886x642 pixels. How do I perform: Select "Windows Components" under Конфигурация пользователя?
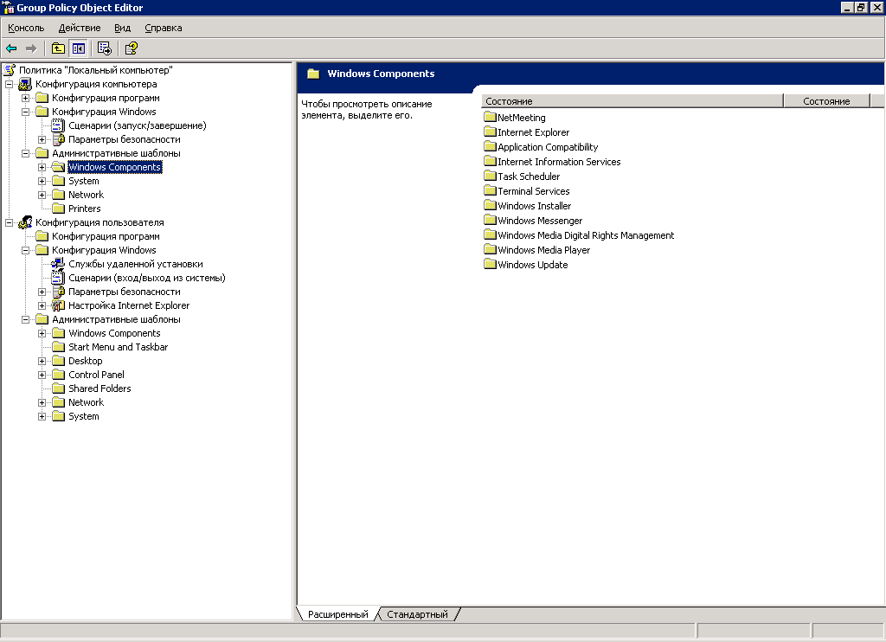point(114,333)
